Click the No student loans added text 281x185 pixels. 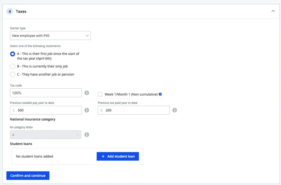(x=34, y=156)
